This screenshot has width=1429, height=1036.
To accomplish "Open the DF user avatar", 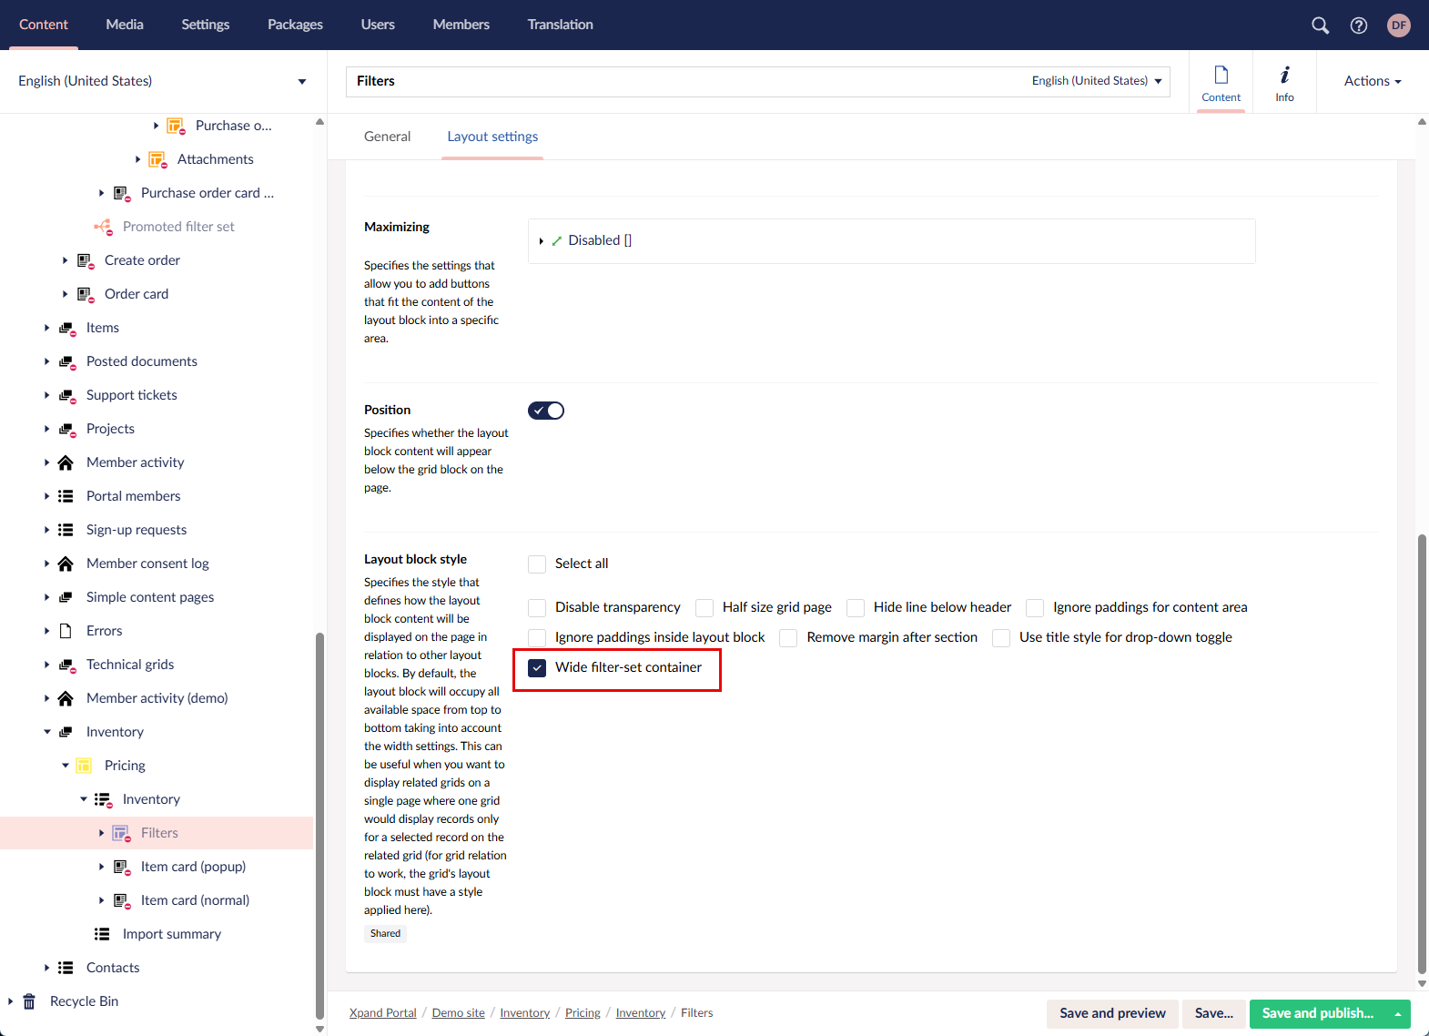I will coord(1399,25).
